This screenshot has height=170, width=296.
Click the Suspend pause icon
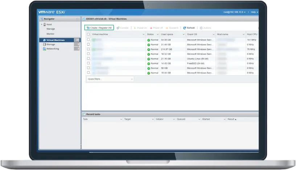[167, 28]
